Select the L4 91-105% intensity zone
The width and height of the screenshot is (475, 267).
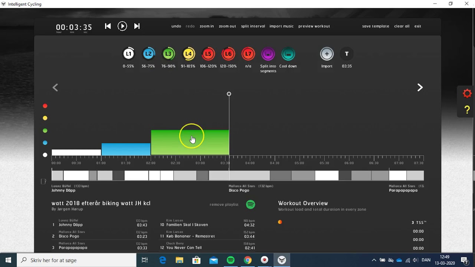(189, 54)
